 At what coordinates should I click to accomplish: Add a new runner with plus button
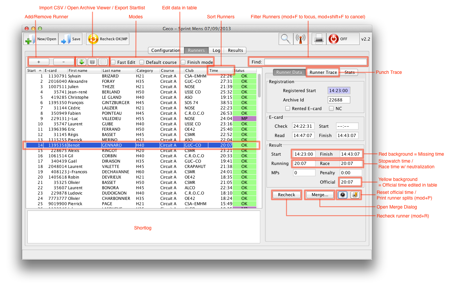pyautogui.click(x=39, y=62)
